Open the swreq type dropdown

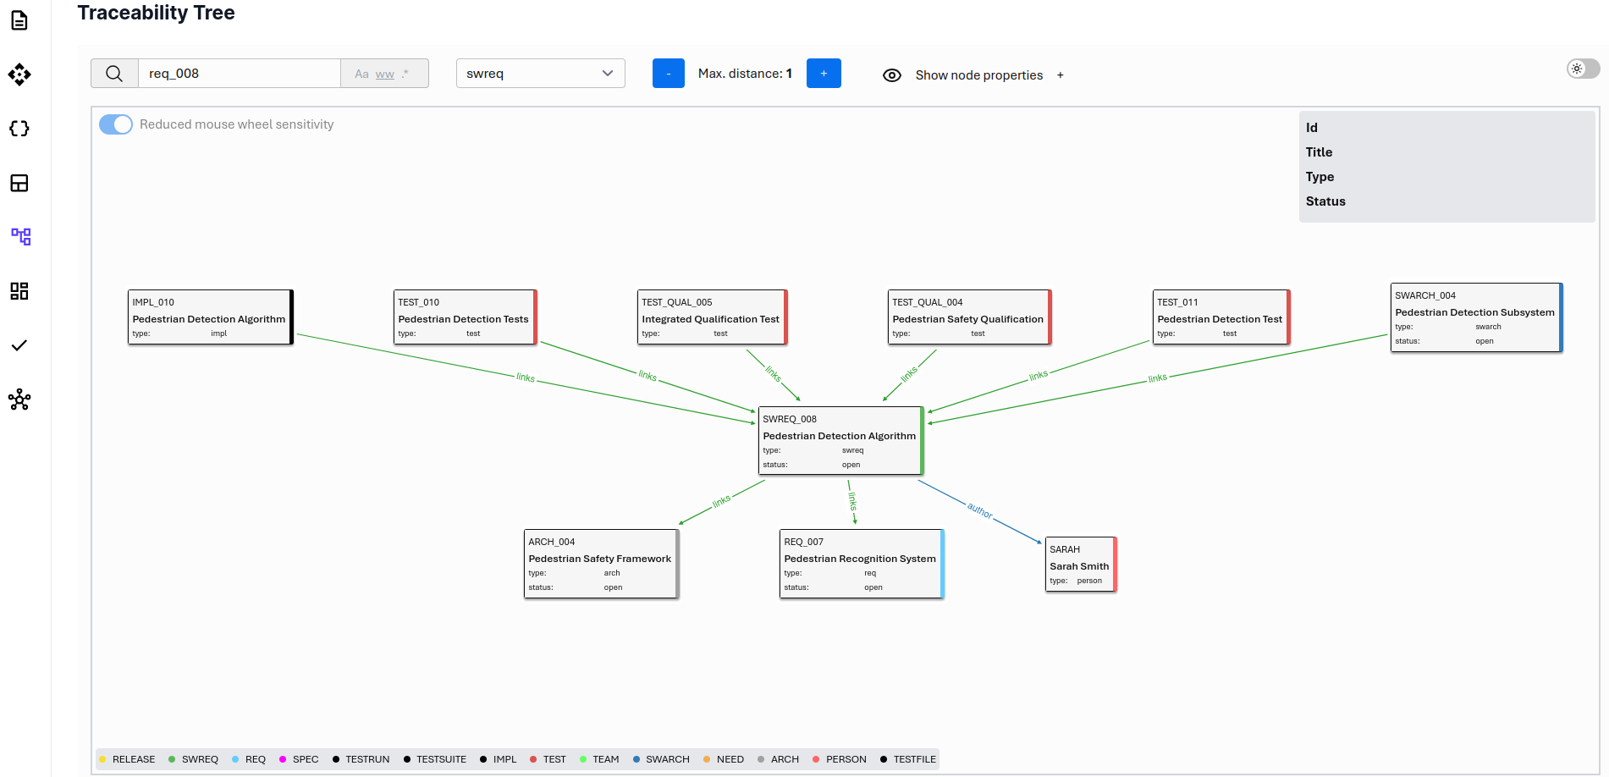pyautogui.click(x=540, y=74)
